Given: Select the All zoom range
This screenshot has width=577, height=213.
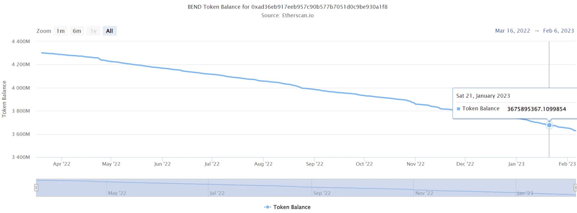Looking at the screenshot, I should 109,31.
